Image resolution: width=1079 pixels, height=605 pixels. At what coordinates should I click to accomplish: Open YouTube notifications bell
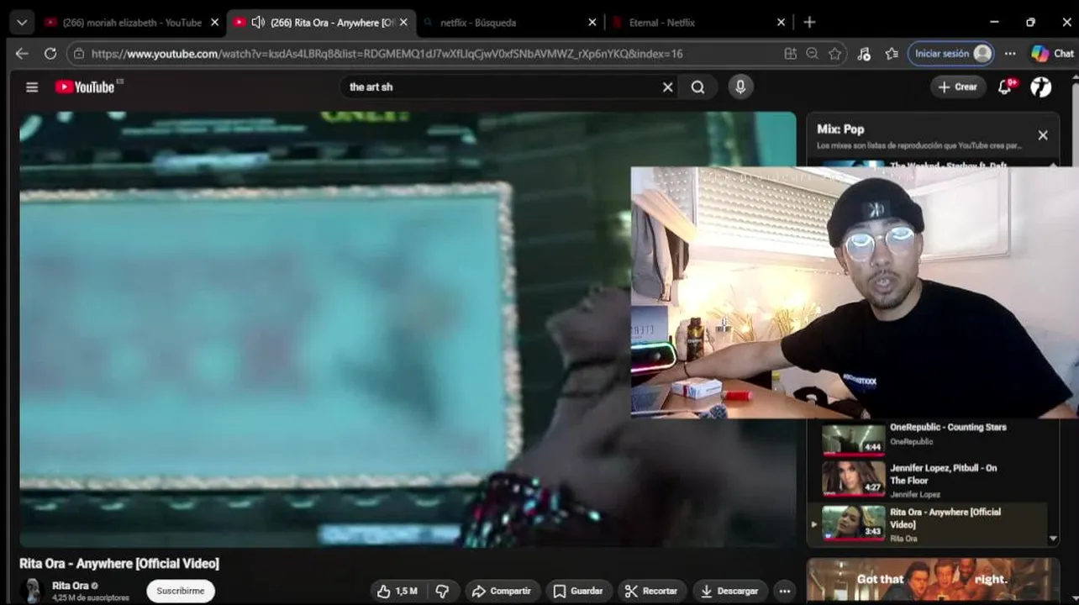(x=1005, y=87)
